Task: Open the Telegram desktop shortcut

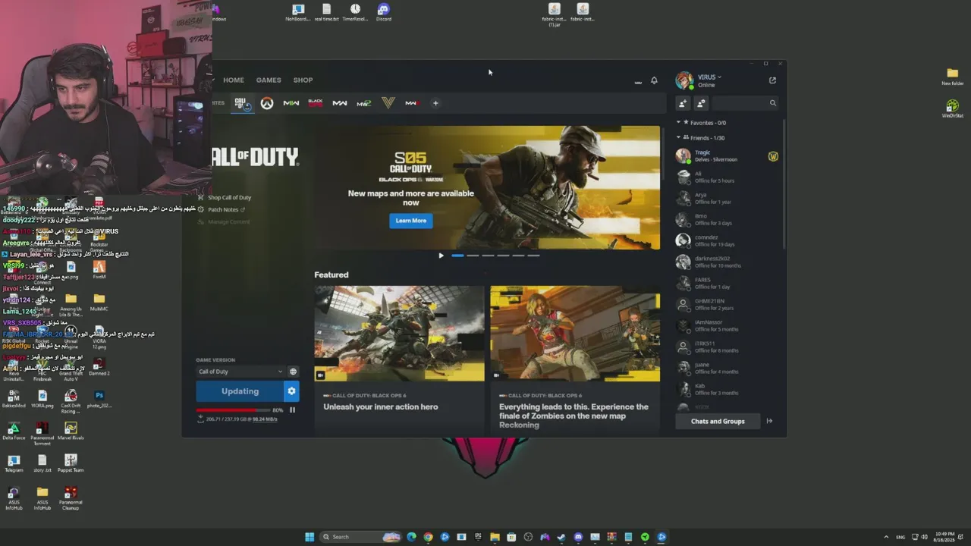Action: pos(14,463)
